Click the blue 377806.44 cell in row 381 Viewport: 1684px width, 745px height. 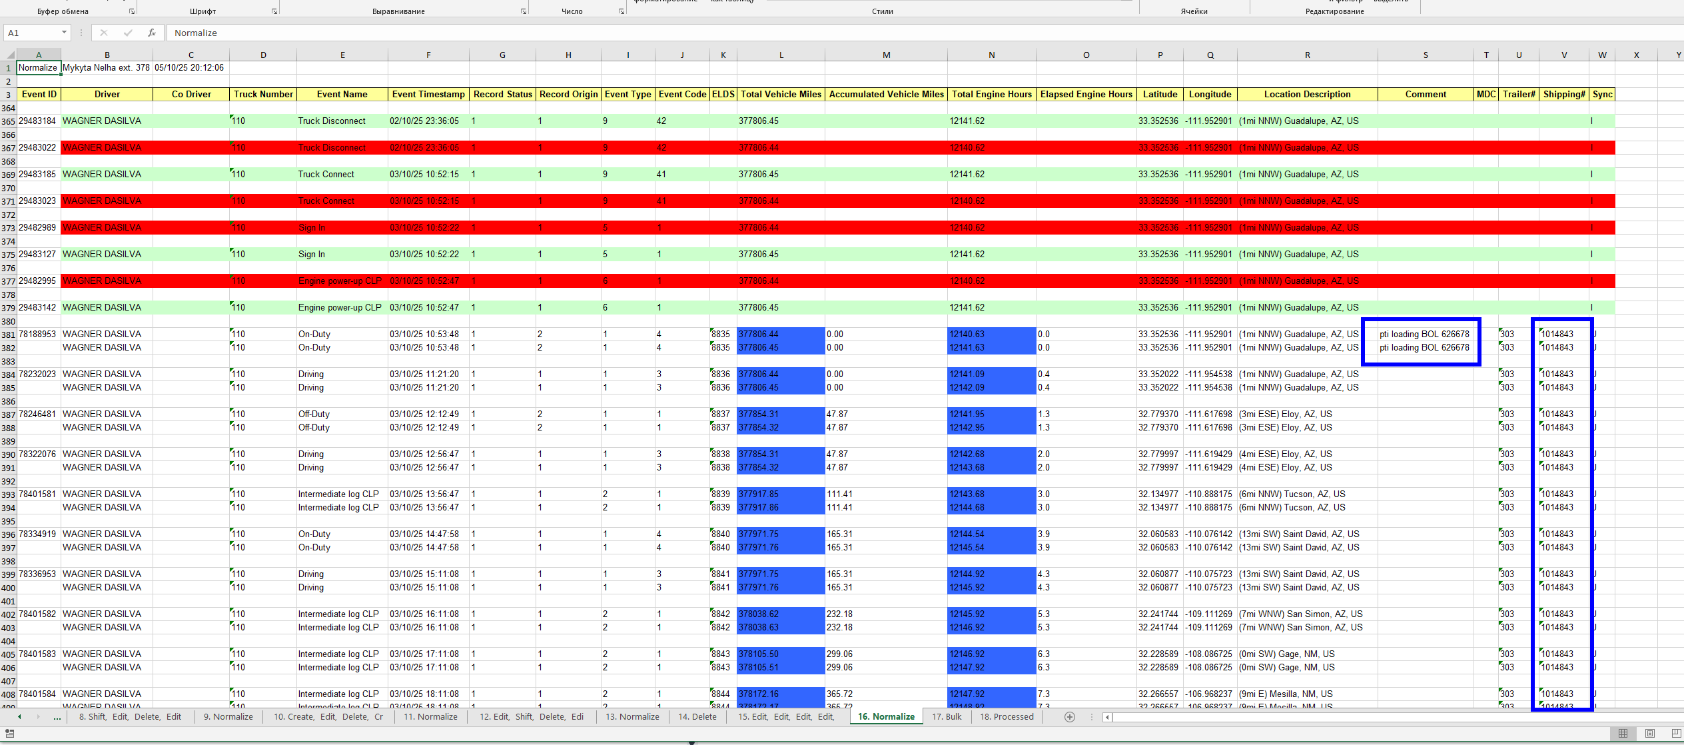click(780, 334)
